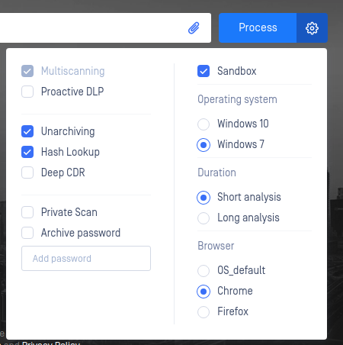Select OS_default browser option
Screen dimensions: 343x345
point(204,271)
